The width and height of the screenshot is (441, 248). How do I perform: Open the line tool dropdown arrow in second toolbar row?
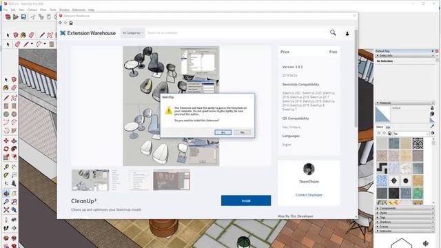tap(32, 44)
